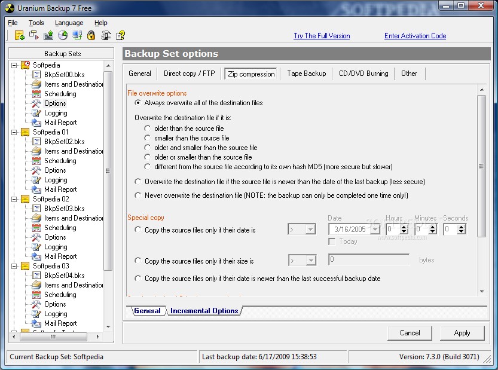Open the Language menu
This screenshot has height=370, width=498.
click(69, 23)
